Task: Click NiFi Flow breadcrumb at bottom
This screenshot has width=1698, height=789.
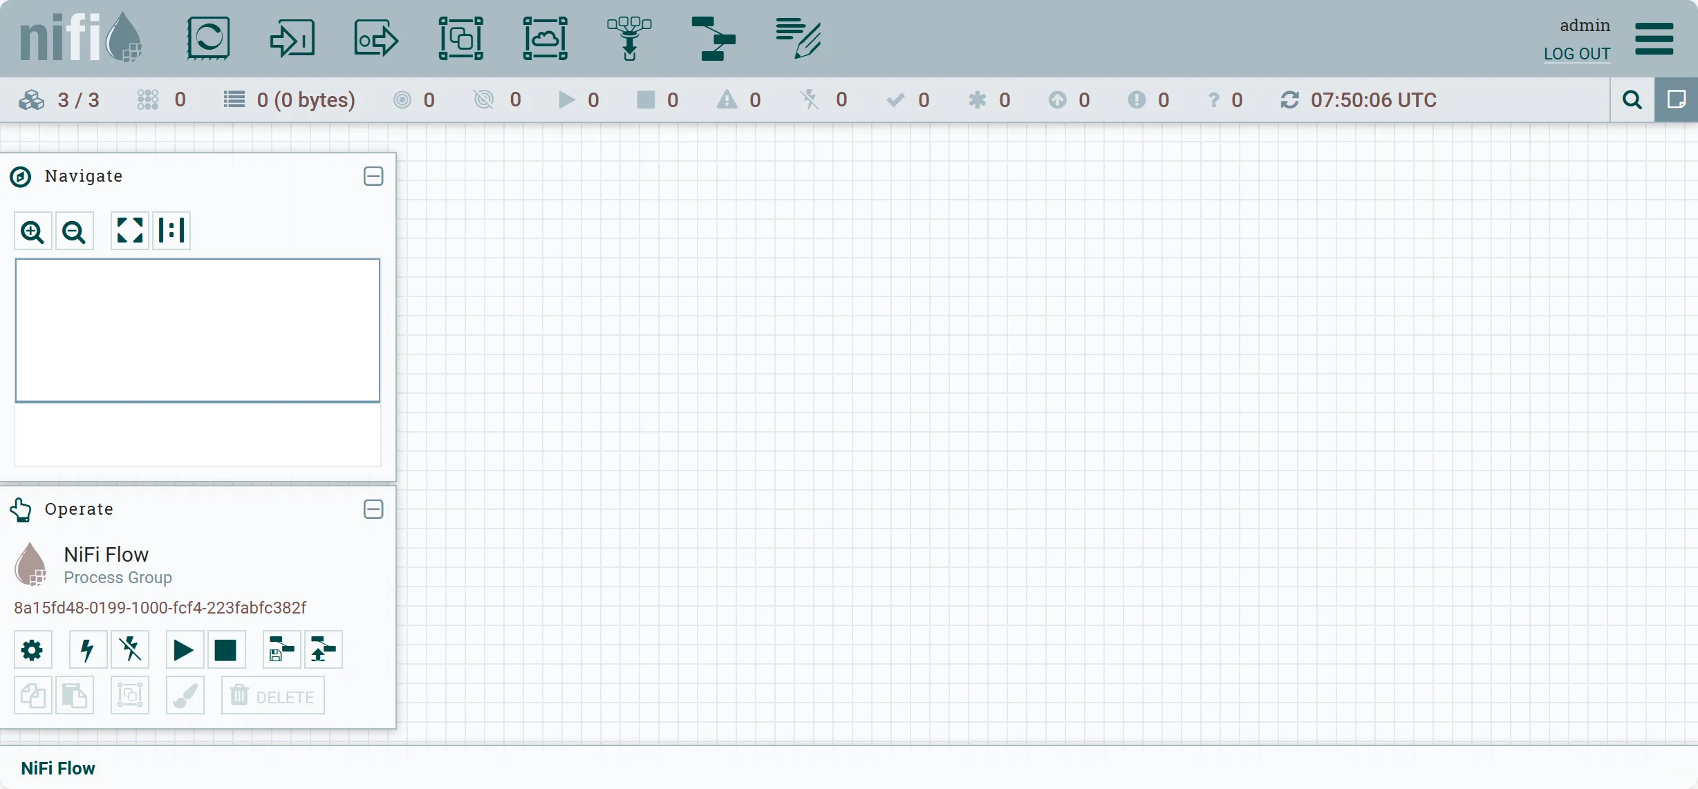Action: click(58, 768)
